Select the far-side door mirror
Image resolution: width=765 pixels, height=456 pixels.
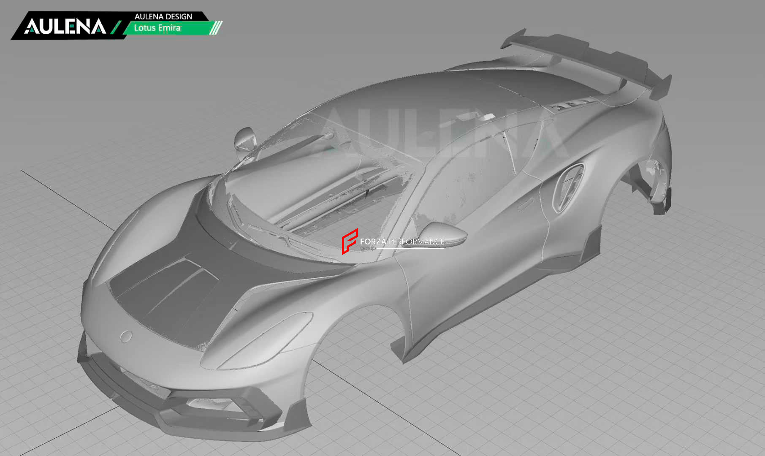coord(245,138)
